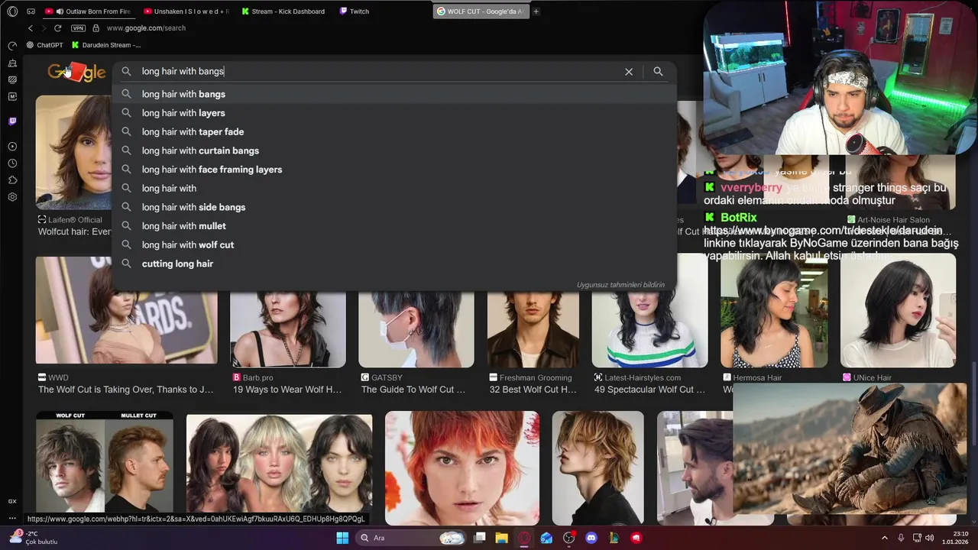Open the volume tray icon
The height and width of the screenshot is (550, 978).
coord(930,538)
